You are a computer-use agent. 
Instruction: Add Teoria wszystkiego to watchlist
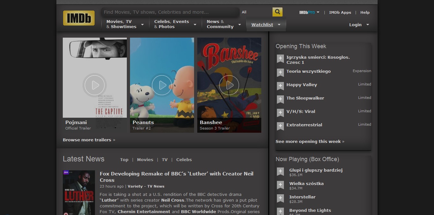[x=280, y=72]
